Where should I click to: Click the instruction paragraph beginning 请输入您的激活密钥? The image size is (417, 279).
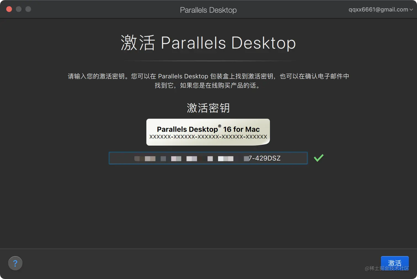pyautogui.click(x=208, y=81)
